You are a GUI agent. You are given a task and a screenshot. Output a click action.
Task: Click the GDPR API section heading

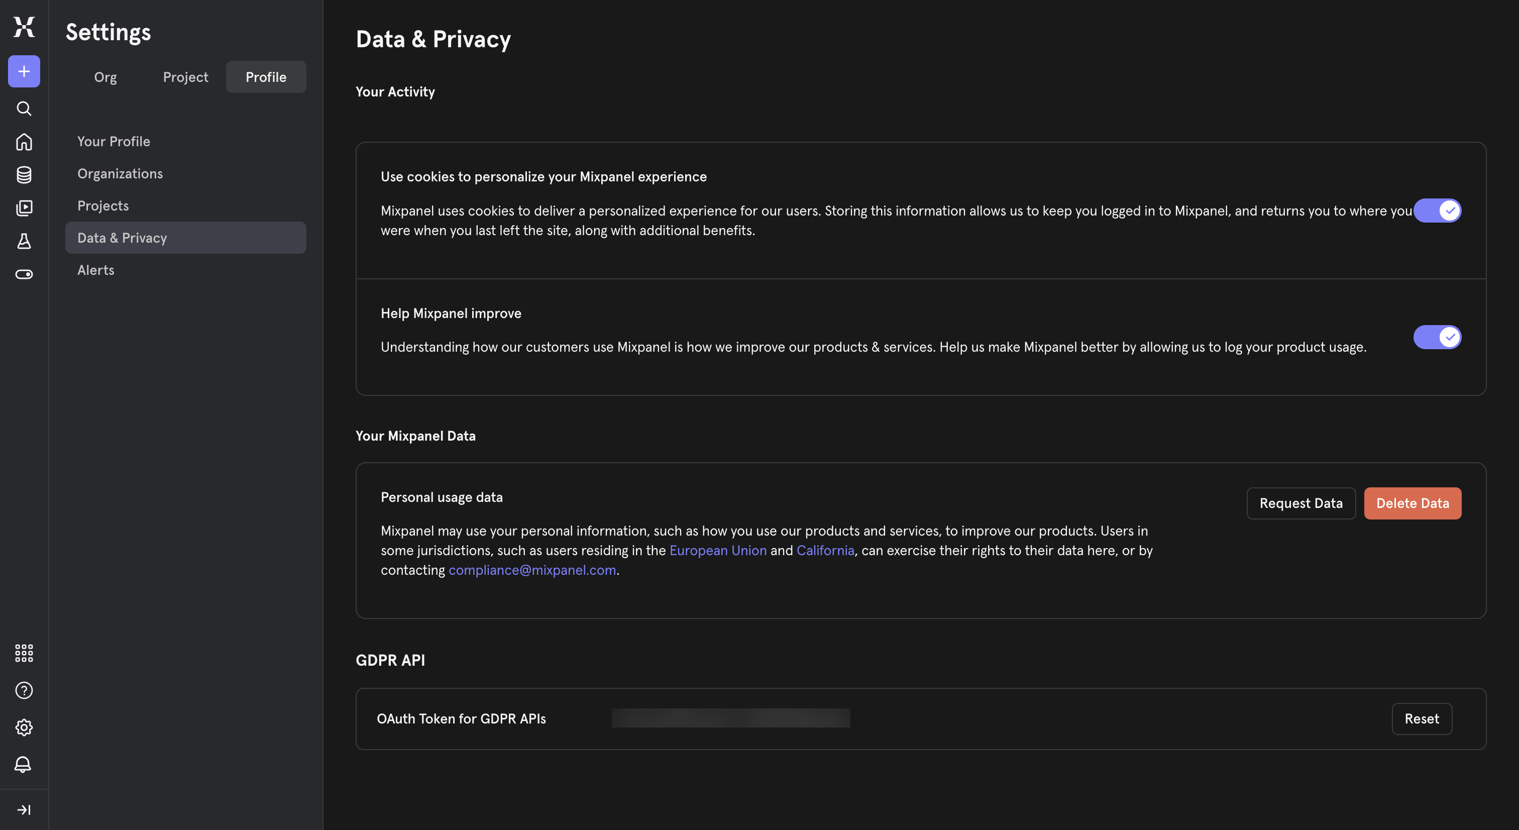tap(390, 660)
